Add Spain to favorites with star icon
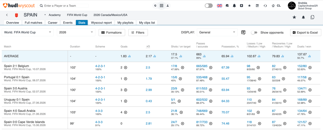Viewport: 323px width, 132px height. click(x=294, y=17)
